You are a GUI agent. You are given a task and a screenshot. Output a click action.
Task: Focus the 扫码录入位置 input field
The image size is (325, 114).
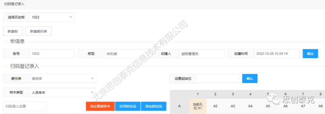click(25, 106)
